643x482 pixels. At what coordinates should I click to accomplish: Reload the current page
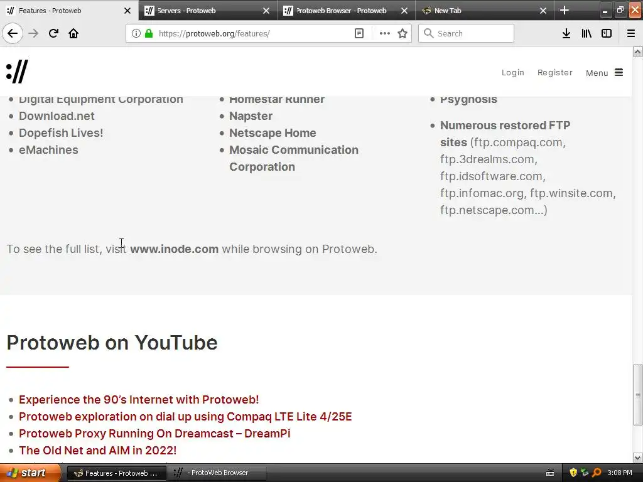pyautogui.click(x=53, y=33)
